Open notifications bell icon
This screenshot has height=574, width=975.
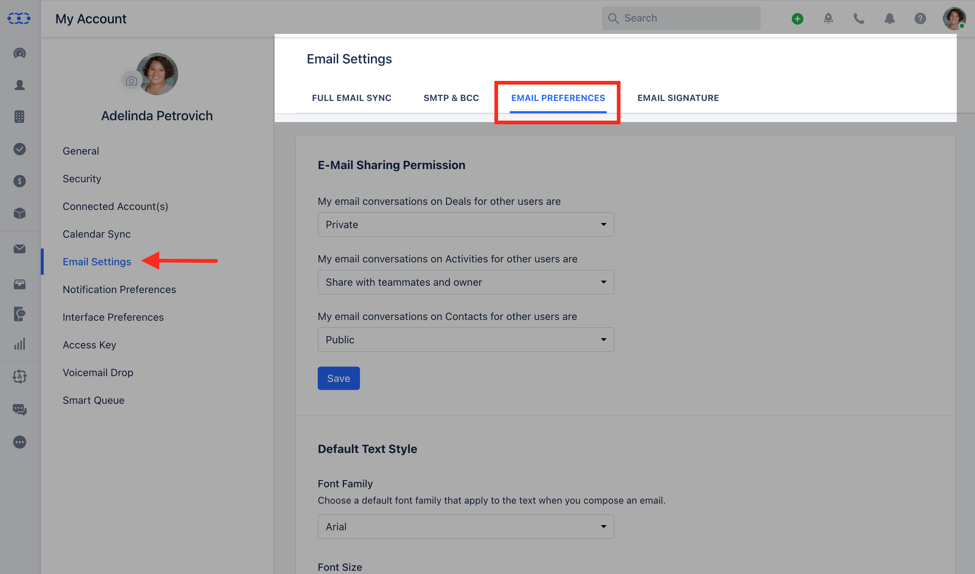889,19
